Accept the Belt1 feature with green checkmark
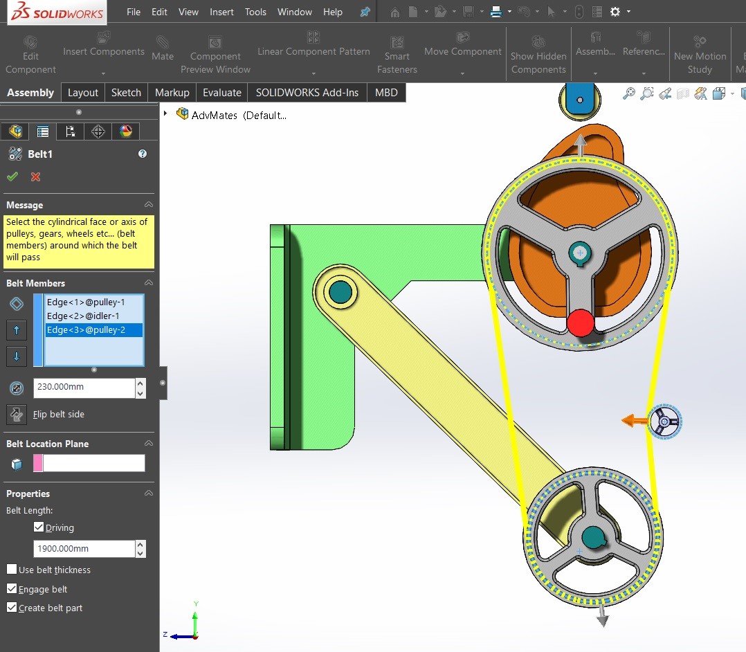This screenshot has width=746, height=652. pos(12,176)
